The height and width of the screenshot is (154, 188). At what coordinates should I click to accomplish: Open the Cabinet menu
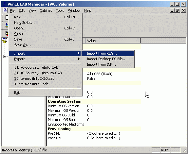click(x=46, y=11)
